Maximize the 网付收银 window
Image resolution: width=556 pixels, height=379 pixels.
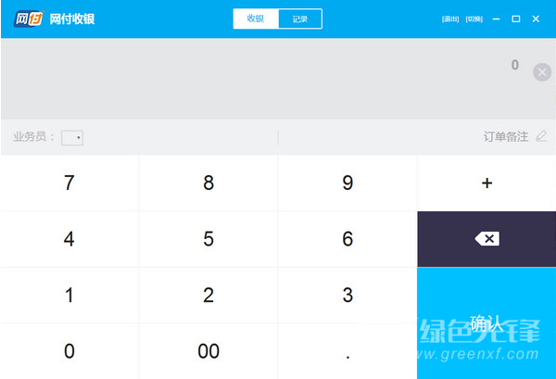click(516, 19)
